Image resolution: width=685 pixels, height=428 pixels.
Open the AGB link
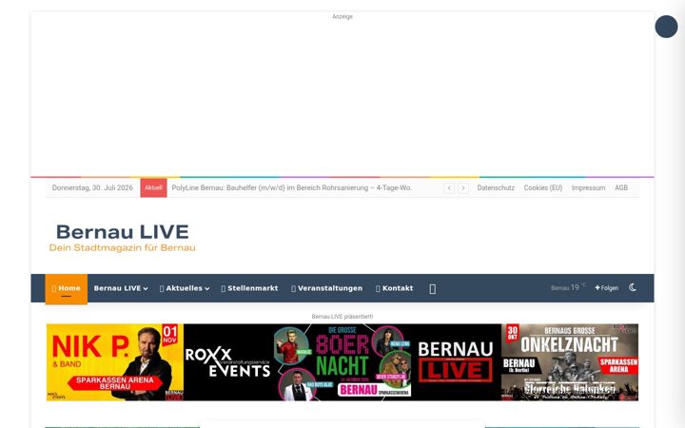click(621, 187)
